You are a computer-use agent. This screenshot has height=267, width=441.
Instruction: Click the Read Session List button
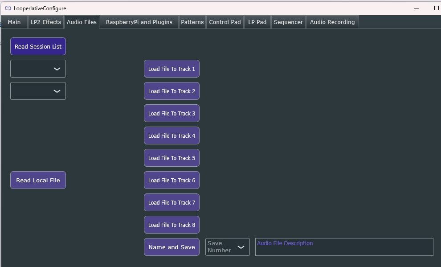38,46
